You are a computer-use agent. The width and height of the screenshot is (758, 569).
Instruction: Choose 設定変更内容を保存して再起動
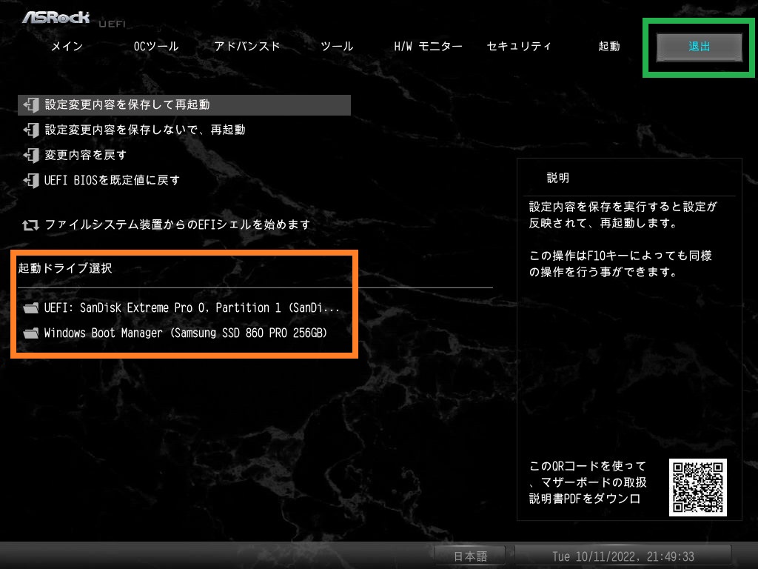pyautogui.click(x=184, y=105)
